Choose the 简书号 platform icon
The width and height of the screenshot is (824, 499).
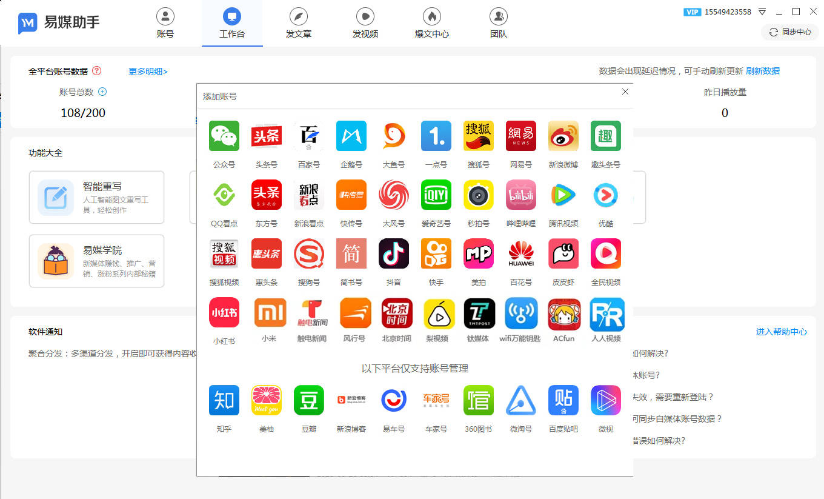coord(351,253)
